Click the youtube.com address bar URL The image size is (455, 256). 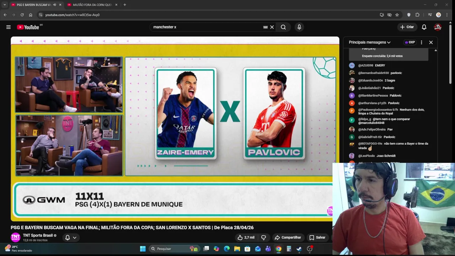[x=73, y=15]
